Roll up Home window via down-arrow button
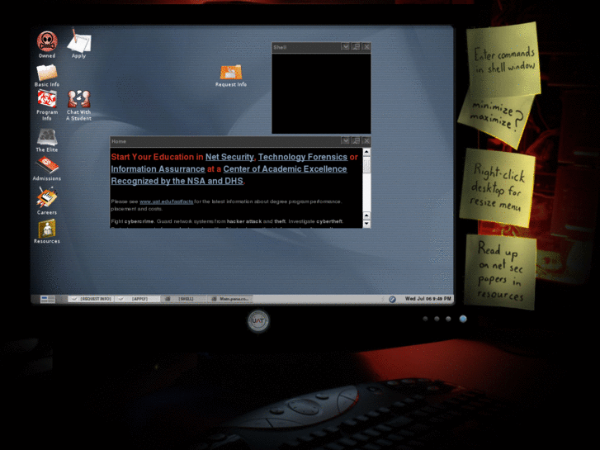 346,141
